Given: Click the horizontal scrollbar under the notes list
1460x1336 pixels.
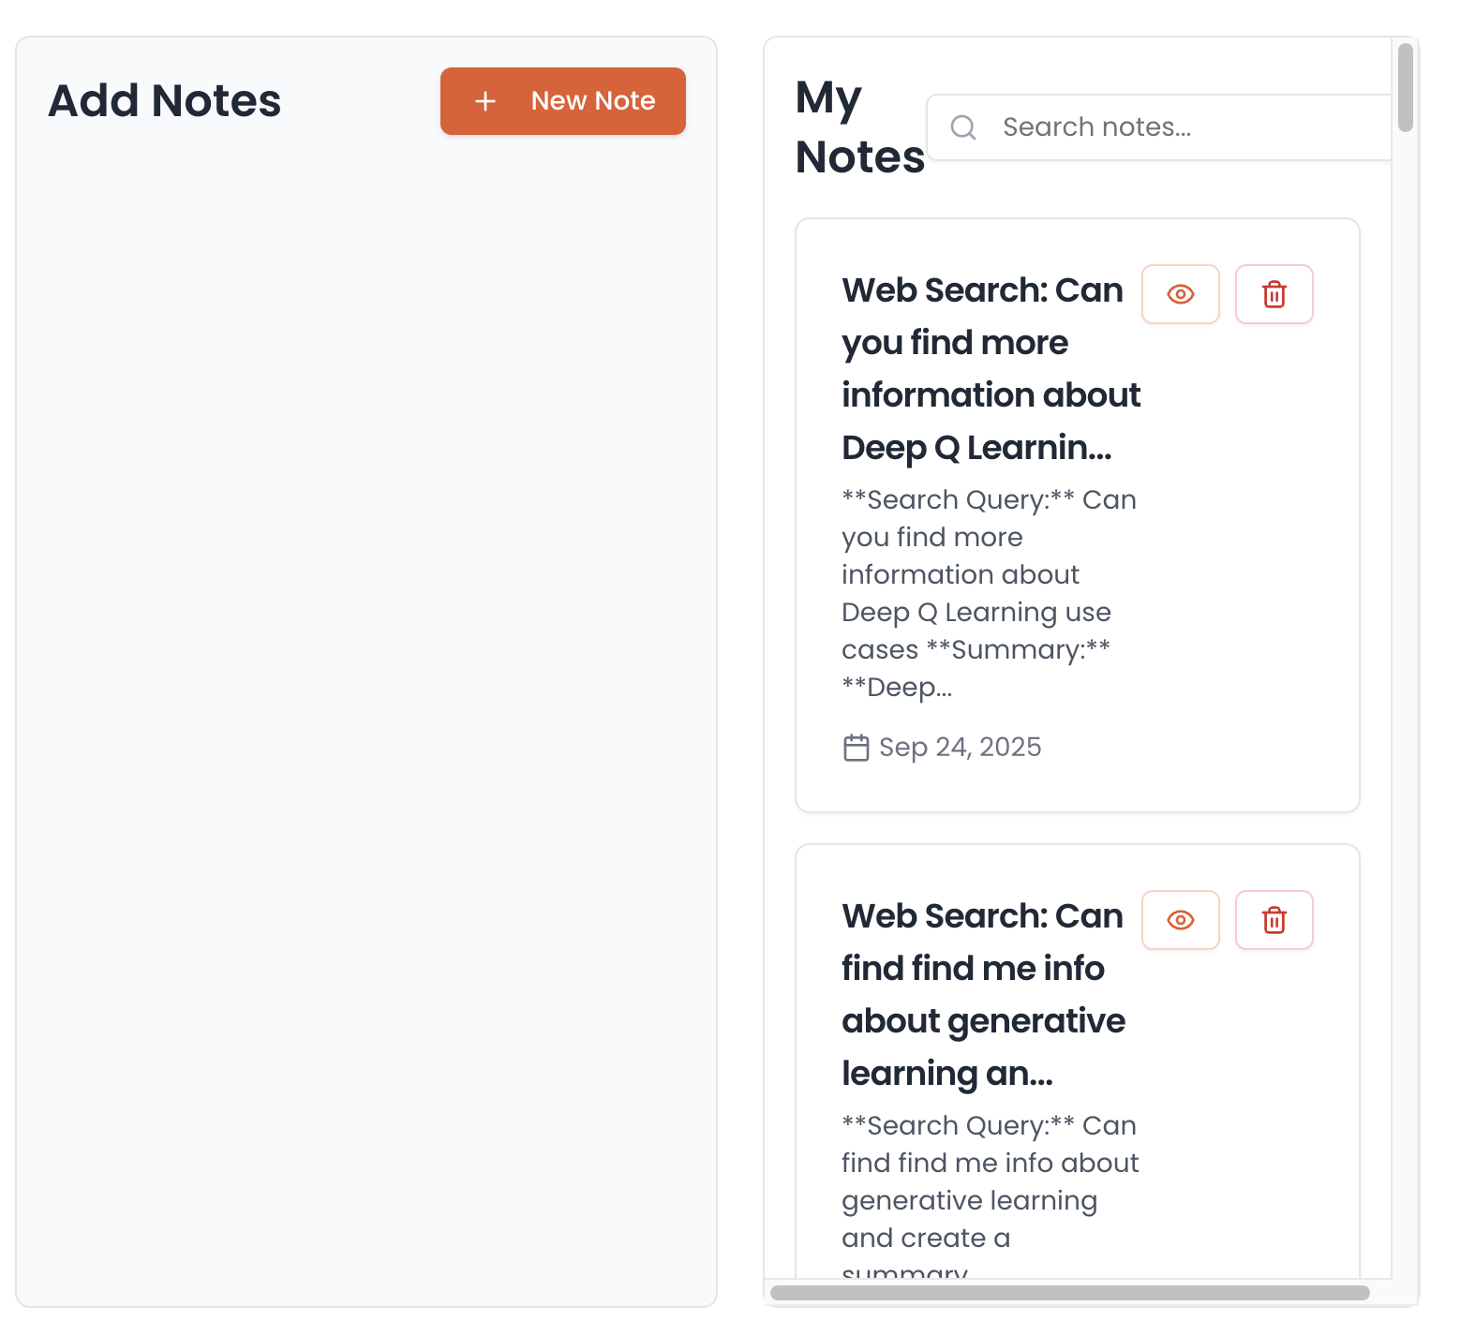Looking at the screenshot, I should click(x=1068, y=1293).
